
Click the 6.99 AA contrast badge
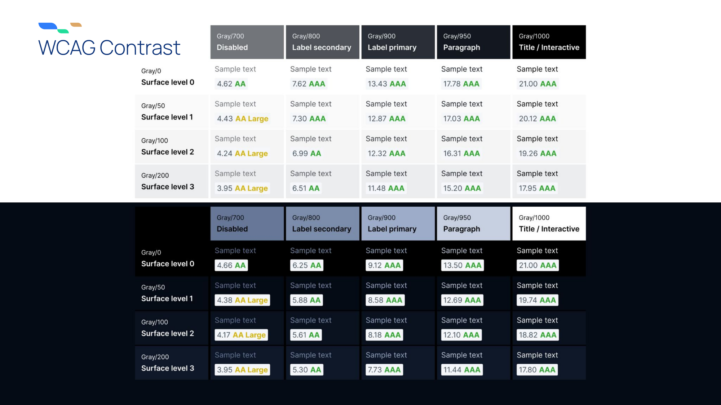coord(306,154)
